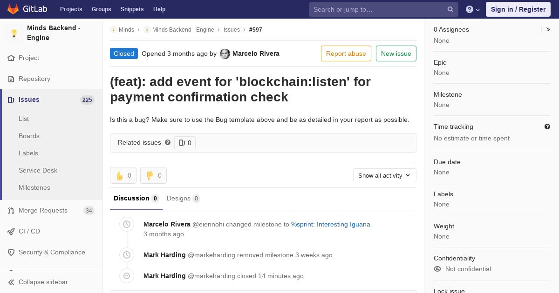Click the CI / CD rocket icon
The height and width of the screenshot is (293, 559).
pos(11,232)
